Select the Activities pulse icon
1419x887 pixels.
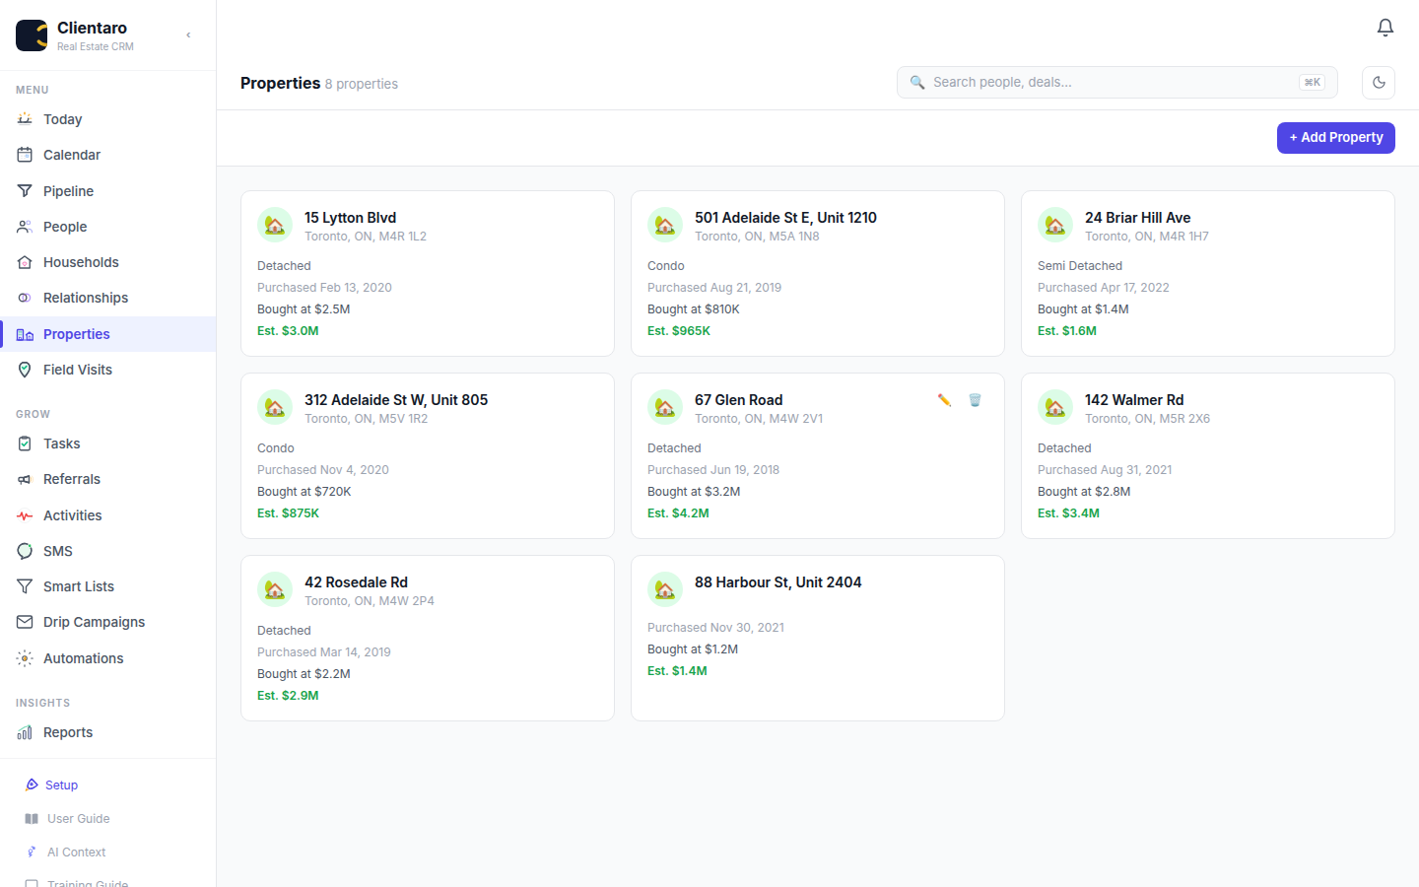[25, 515]
